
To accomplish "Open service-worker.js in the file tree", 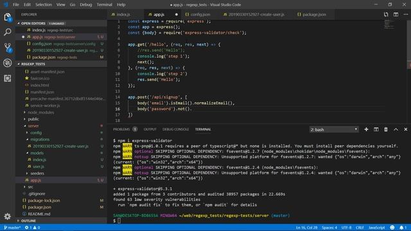I will point(45,105).
